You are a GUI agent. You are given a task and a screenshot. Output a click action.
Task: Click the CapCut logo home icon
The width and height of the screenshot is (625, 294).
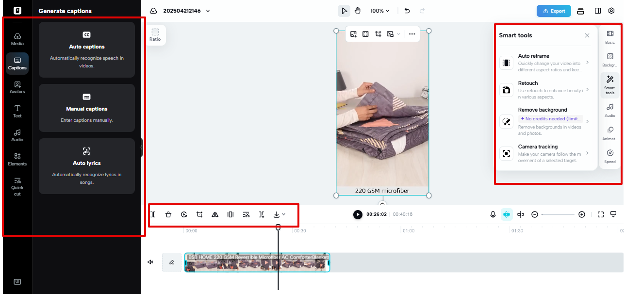click(17, 10)
